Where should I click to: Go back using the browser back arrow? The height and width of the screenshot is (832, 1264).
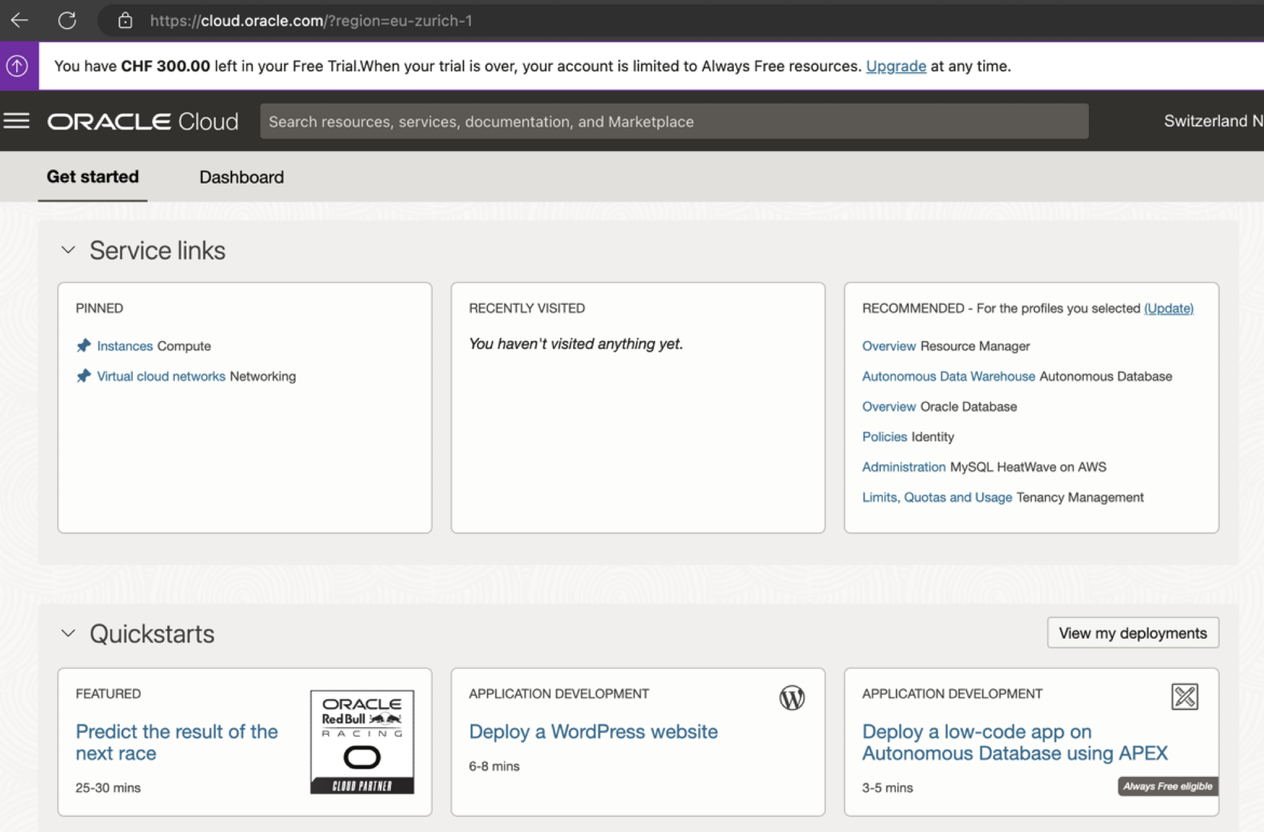(x=19, y=21)
